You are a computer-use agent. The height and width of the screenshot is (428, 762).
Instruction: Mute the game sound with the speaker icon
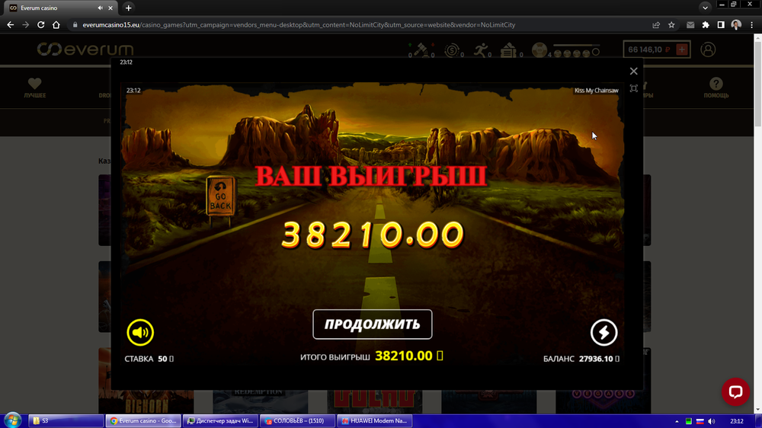coord(140,333)
